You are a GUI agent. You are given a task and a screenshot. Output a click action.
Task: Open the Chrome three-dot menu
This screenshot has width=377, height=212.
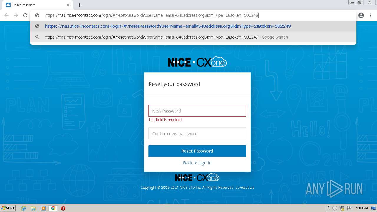371,15
